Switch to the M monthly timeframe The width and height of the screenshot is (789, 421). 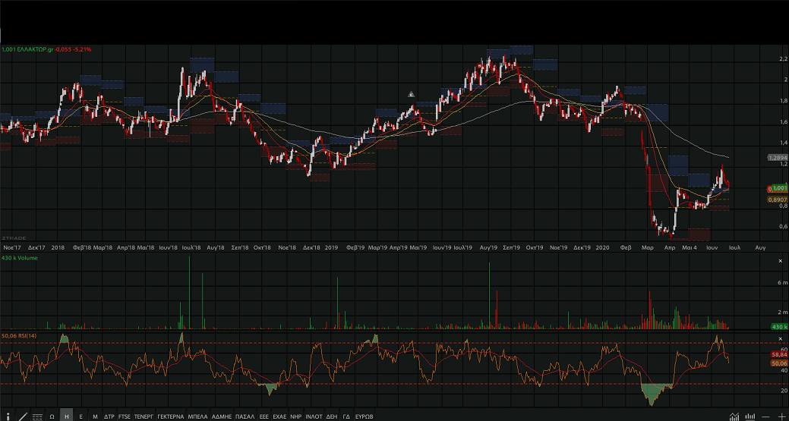pyautogui.click(x=95, y=416)
